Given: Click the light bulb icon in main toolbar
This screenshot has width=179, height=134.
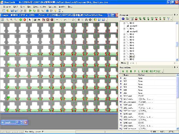Looking at the screenshot, I should [55, 11].
